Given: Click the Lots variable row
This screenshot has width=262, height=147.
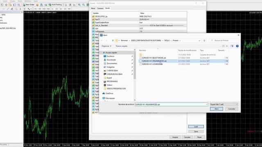Looking at the screenshot, I should tap(139, 29).
